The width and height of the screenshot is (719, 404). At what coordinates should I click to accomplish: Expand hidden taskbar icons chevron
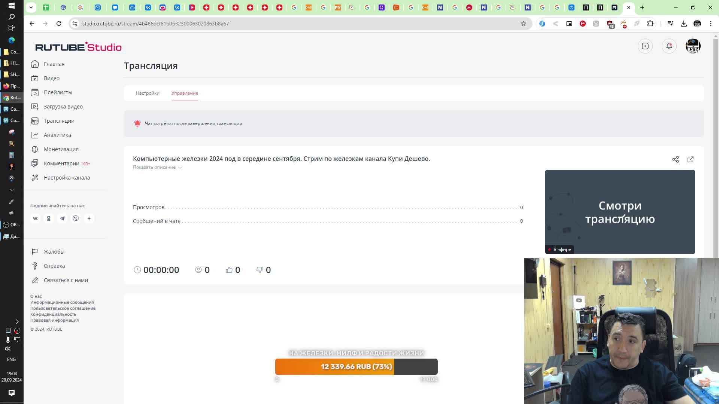click(17, 322)
